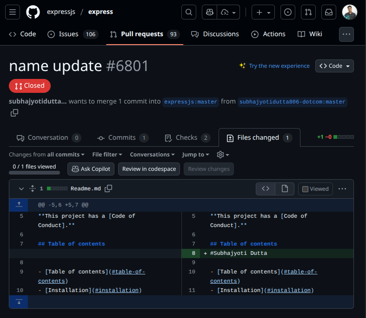Image resolution: width=366 pixels, height=318 pixels.
Task: Click the files viewed progress bar
Action: (34, 173)
